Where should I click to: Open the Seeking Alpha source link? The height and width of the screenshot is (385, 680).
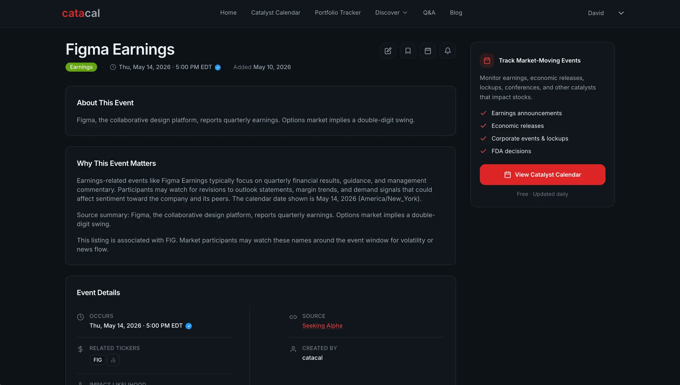pos(322,326)
